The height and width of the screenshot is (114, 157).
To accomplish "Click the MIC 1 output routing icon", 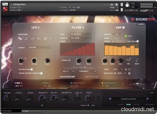I will click(21, 86).
